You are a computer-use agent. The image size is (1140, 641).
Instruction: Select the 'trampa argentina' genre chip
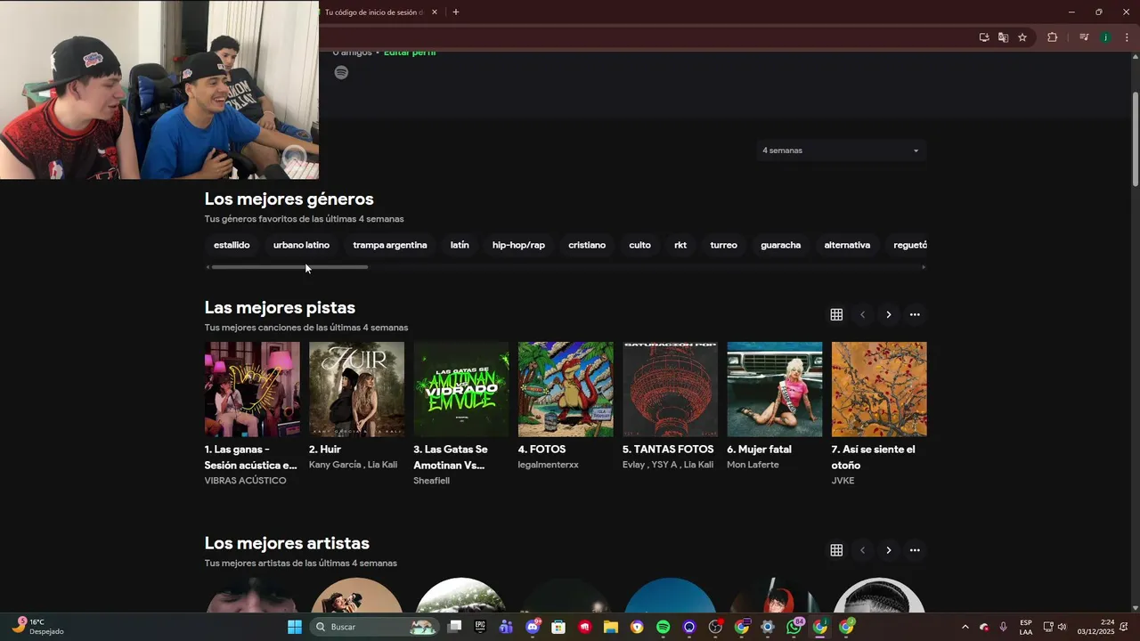pos(390,245)
